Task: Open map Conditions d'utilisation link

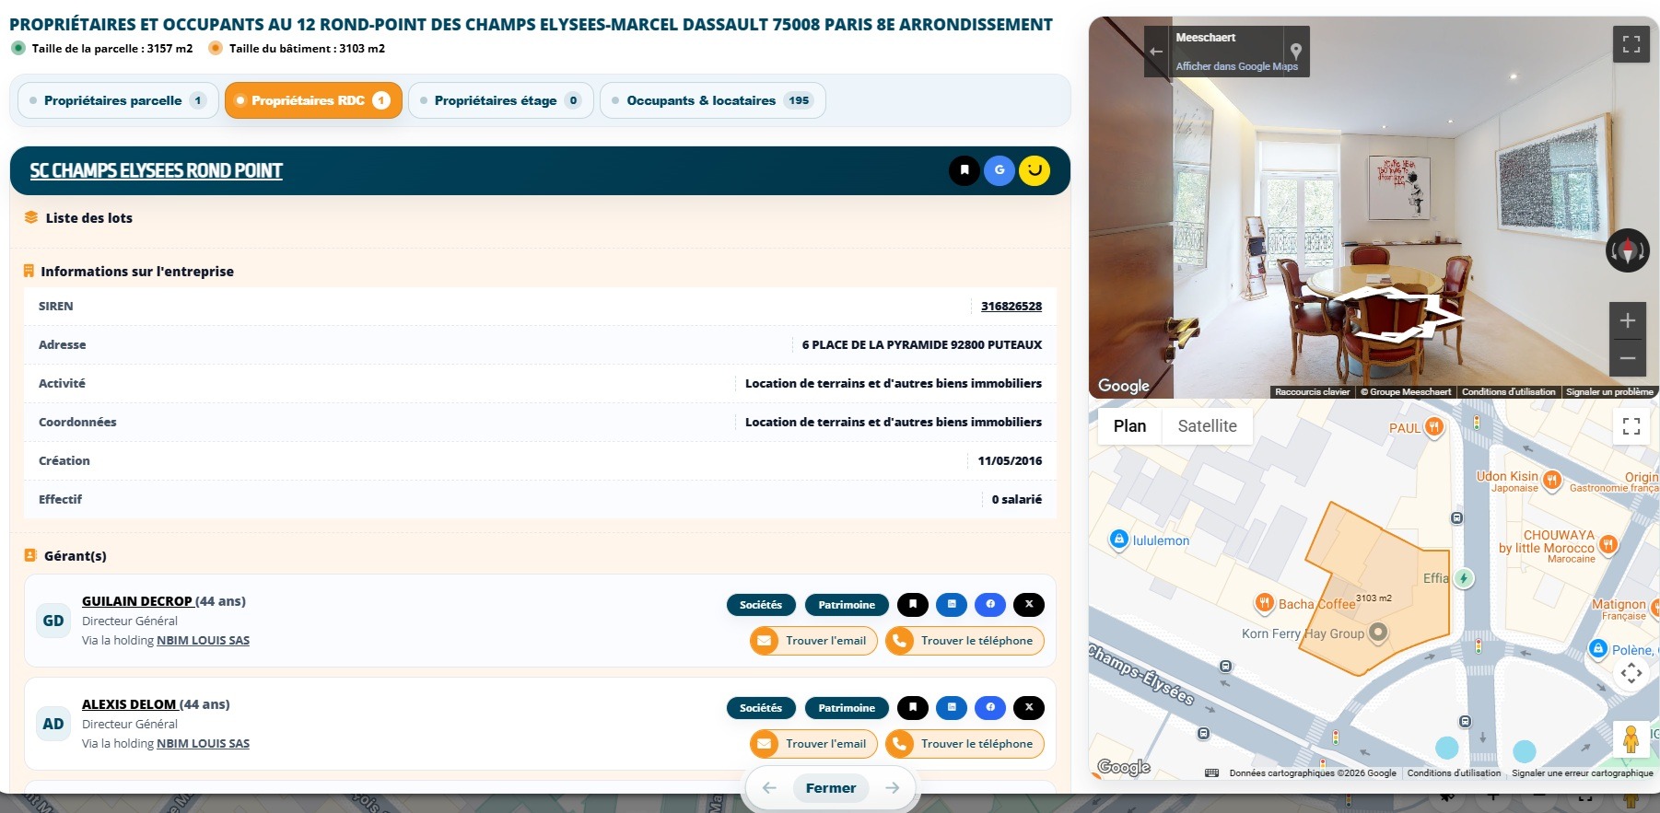Action: (1454, 773)
